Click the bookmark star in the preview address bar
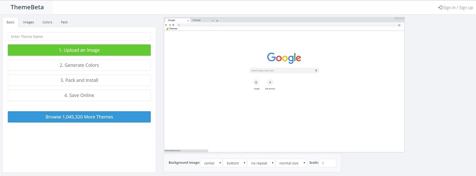Image resolution: width=476 pixels, height=176 pixels. click(399, 25)
